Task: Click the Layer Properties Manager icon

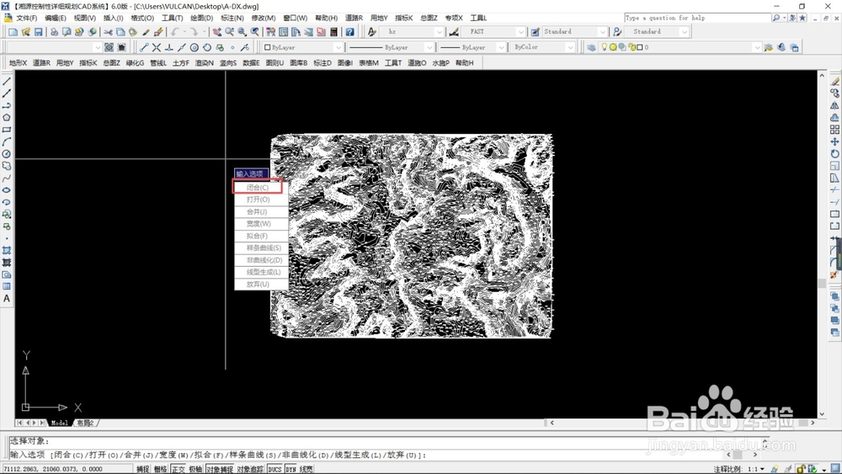Action: tap(591, 48)
